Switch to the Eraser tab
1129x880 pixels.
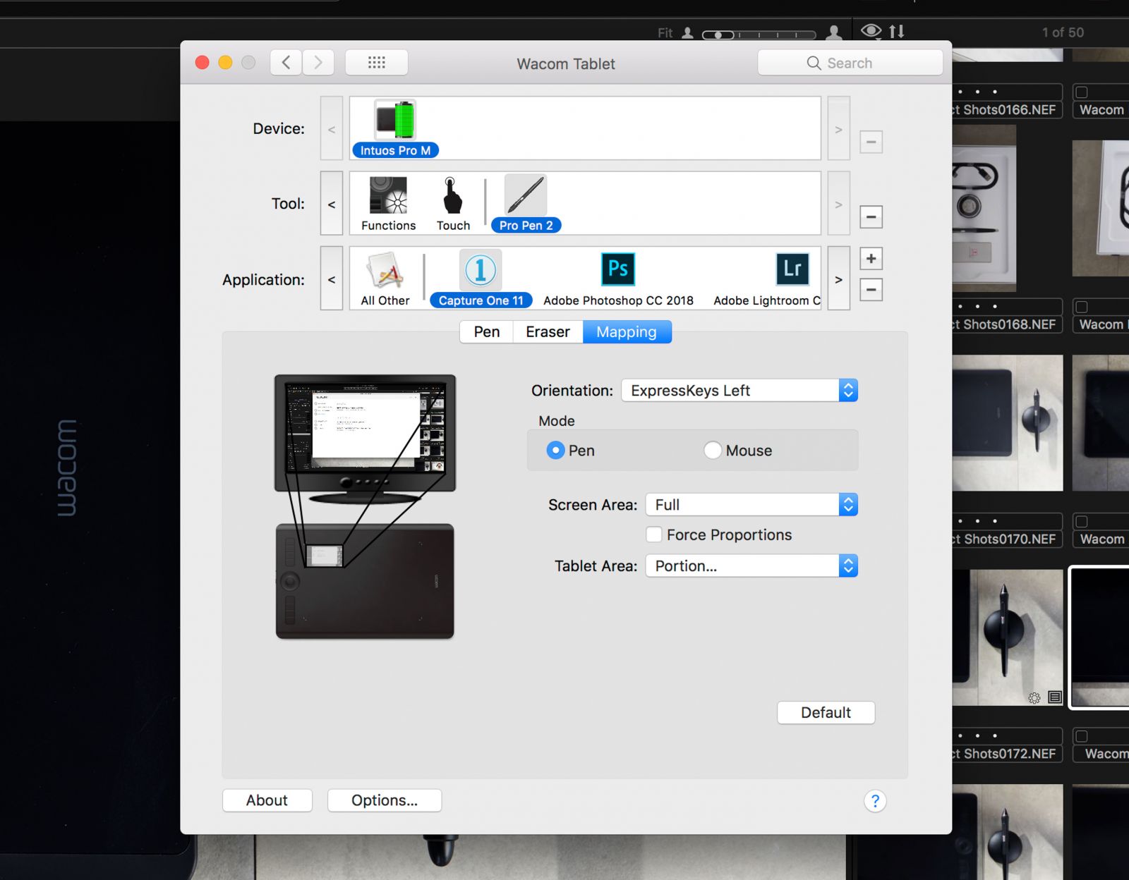[548, 332]
